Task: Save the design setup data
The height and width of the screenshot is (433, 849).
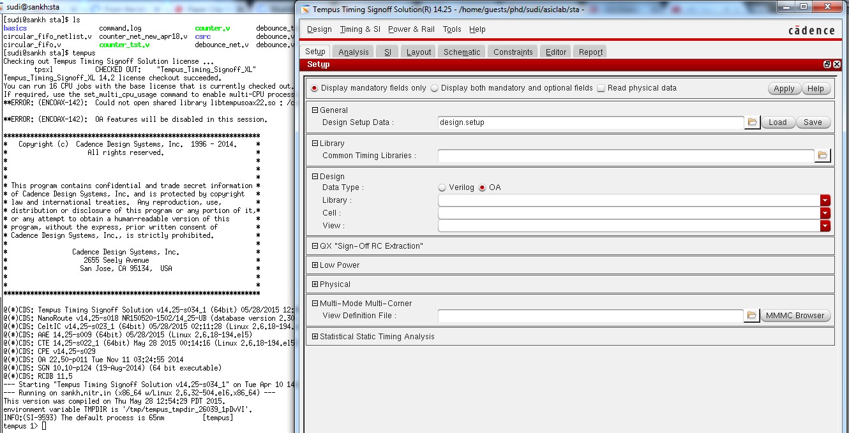Action: [813, 122]
